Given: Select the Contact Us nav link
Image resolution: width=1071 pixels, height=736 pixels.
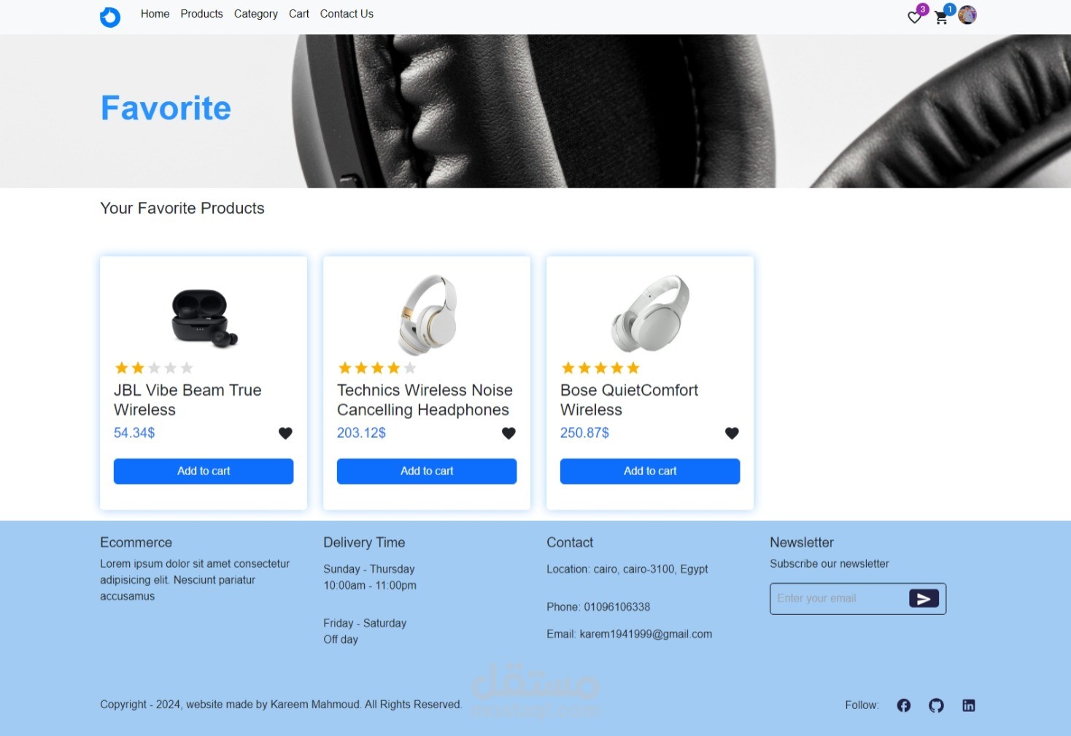Looking at the screenshot, I should click(347, 14).
